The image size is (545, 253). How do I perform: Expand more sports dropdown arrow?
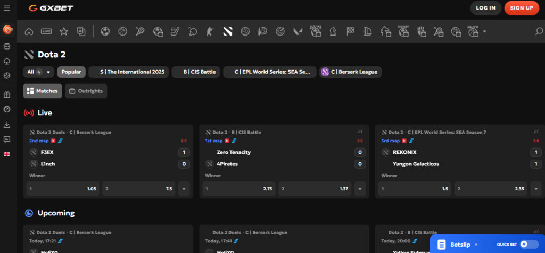[484, 31]
